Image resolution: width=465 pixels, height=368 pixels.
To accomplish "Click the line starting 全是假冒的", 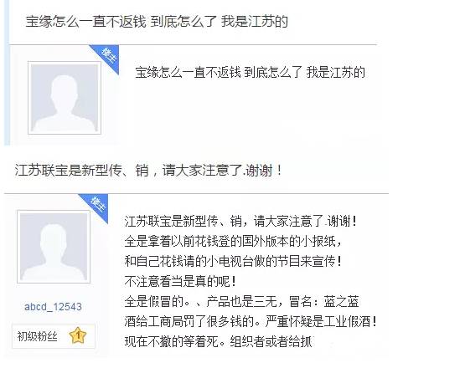I will point(241,301).
